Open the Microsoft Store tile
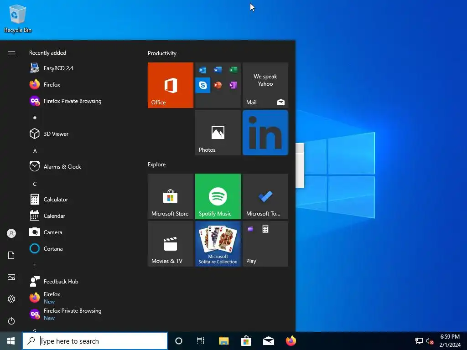 click(x=171, y=196)
